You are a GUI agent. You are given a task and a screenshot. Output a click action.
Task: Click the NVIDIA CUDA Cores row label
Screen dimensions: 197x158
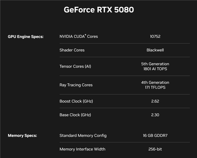pos(79,36)
